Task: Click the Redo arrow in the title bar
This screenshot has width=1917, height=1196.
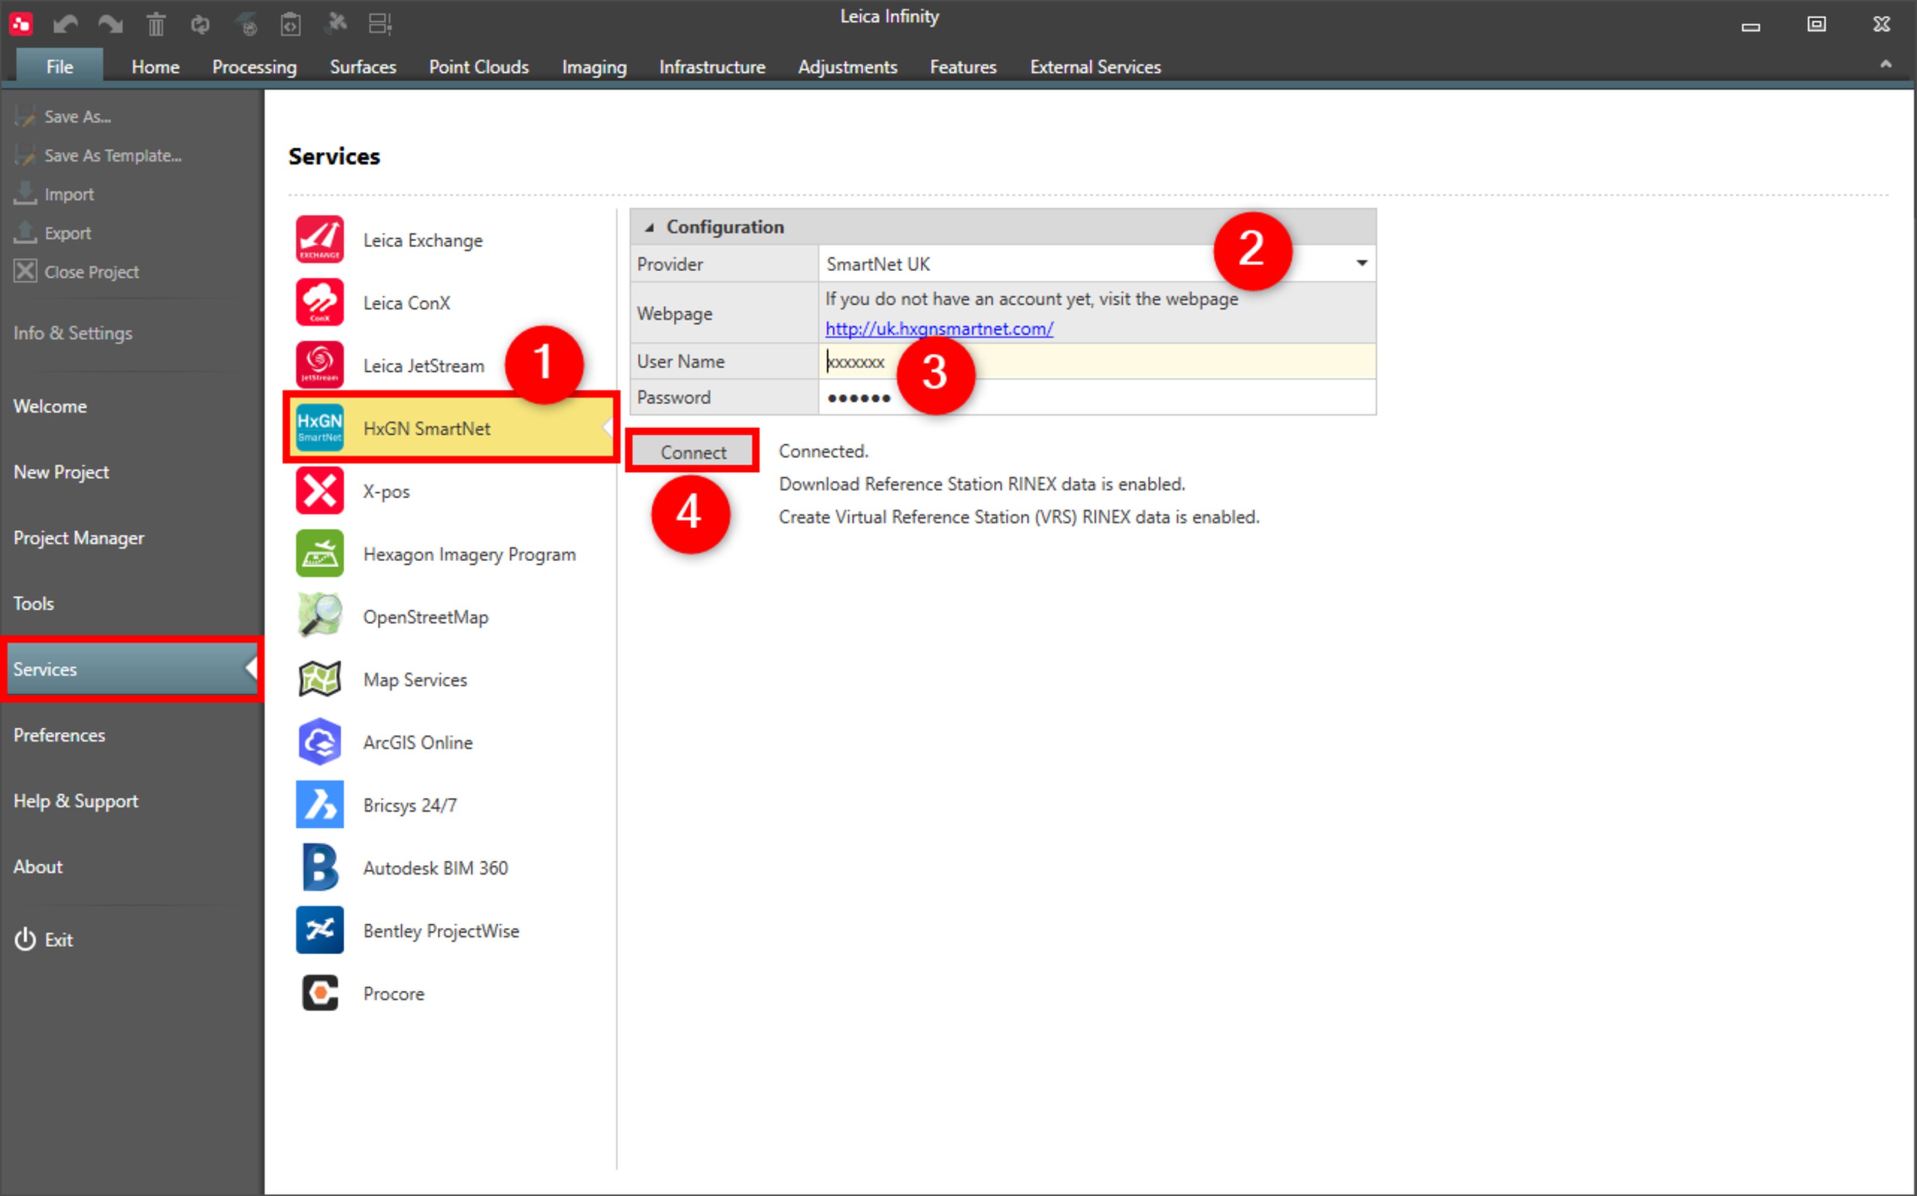Action: [x=110, y=25]
